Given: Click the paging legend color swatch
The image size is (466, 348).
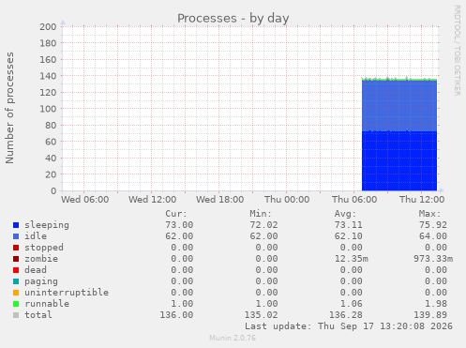Looking at the screenshot, I should (x=16, y=281).
